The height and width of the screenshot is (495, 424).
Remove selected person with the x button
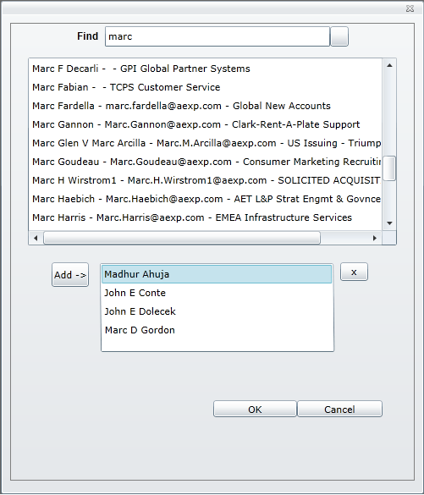pos(354,272)
